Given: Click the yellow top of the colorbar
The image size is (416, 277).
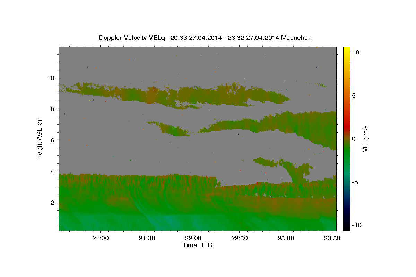Looking at the screenshot, I should [346, 51].
